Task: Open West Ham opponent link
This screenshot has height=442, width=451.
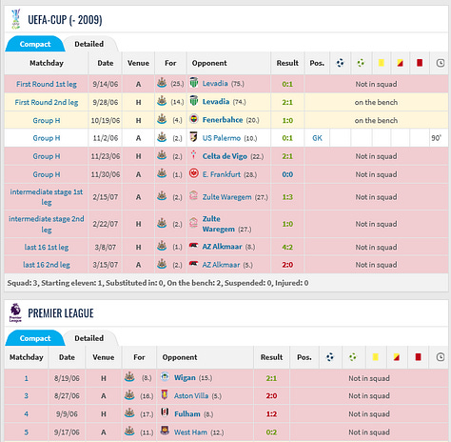Action: [x=190, y=432]
